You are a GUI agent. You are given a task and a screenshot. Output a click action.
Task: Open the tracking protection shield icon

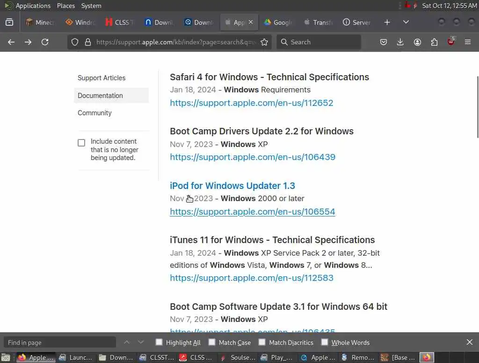point(75,42)
